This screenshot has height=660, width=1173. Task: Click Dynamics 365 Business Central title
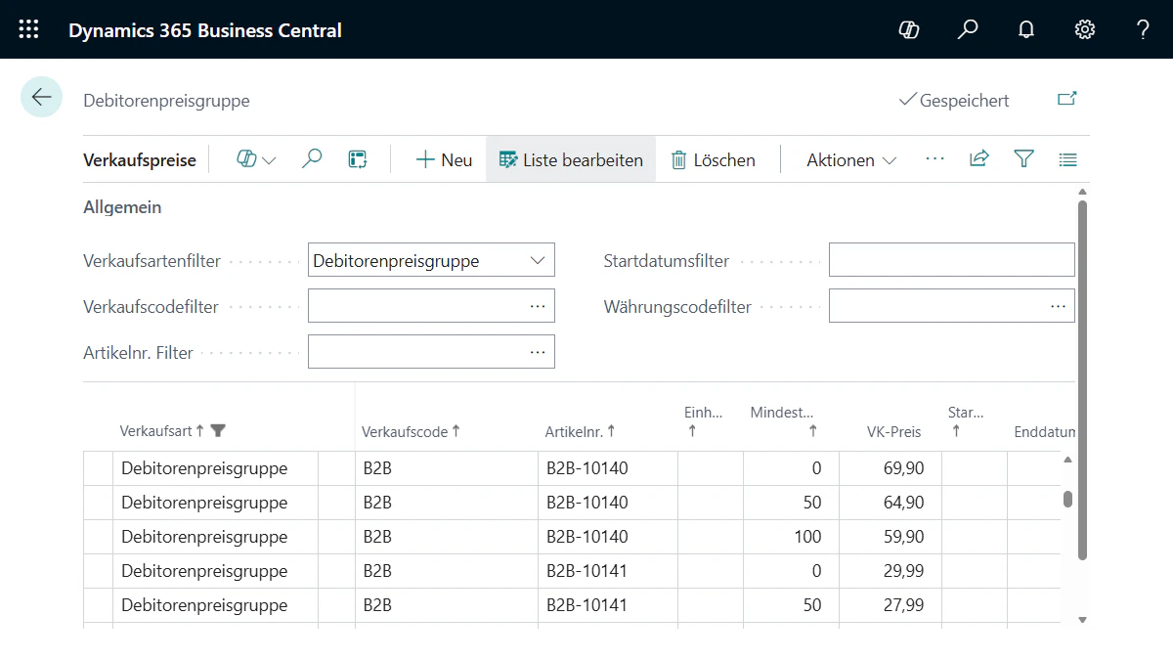205,30
